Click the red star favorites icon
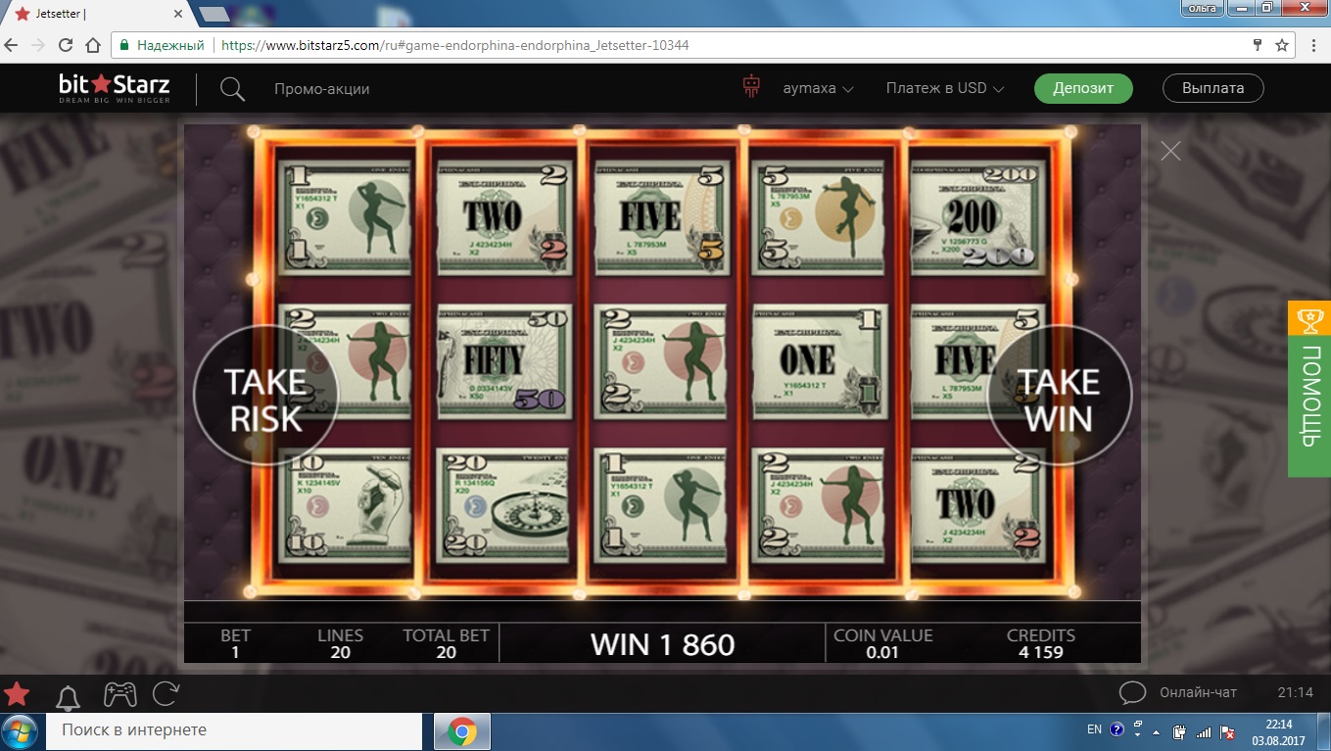This screenshot has height=751, width=1331. (18, 694)
